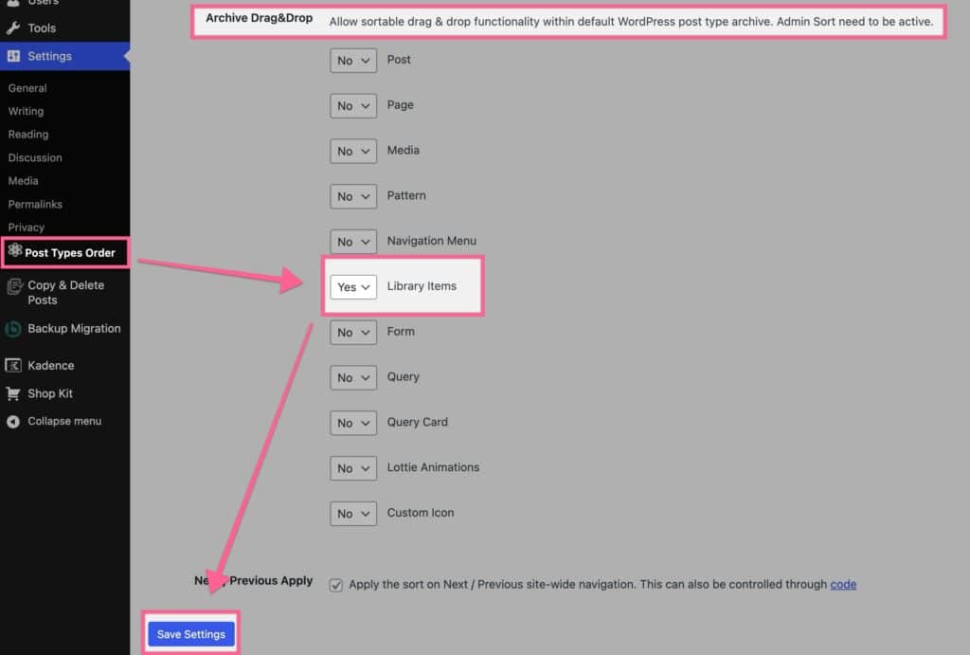Navigate to Reading settings

click(27, 134)
